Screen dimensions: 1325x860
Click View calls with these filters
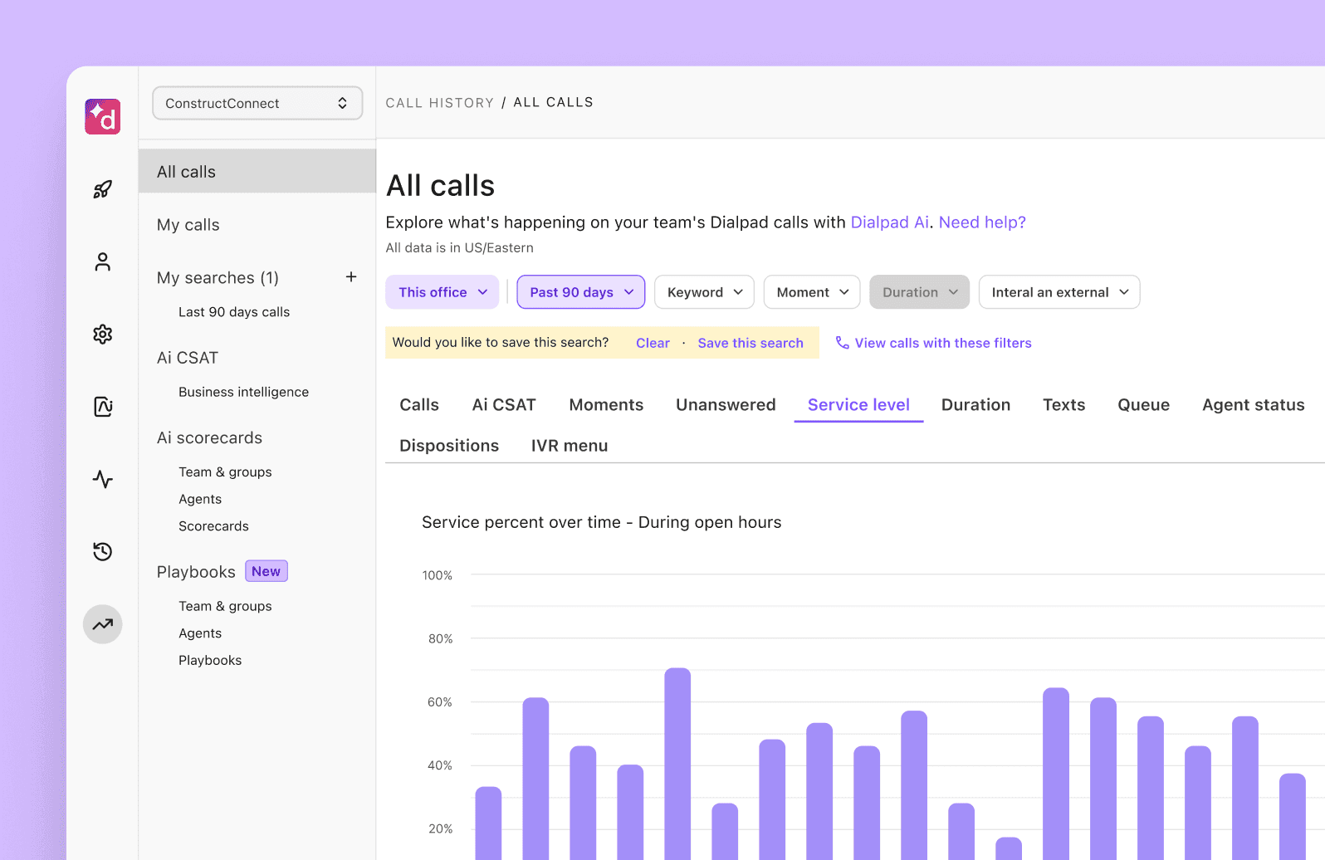(942, 343)
